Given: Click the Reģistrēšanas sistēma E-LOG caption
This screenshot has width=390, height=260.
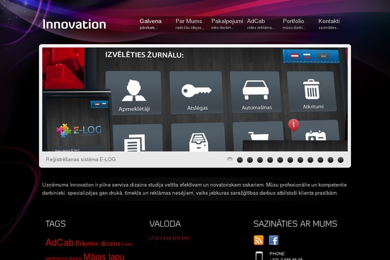Looking at the screenshot, I should 81,159.
